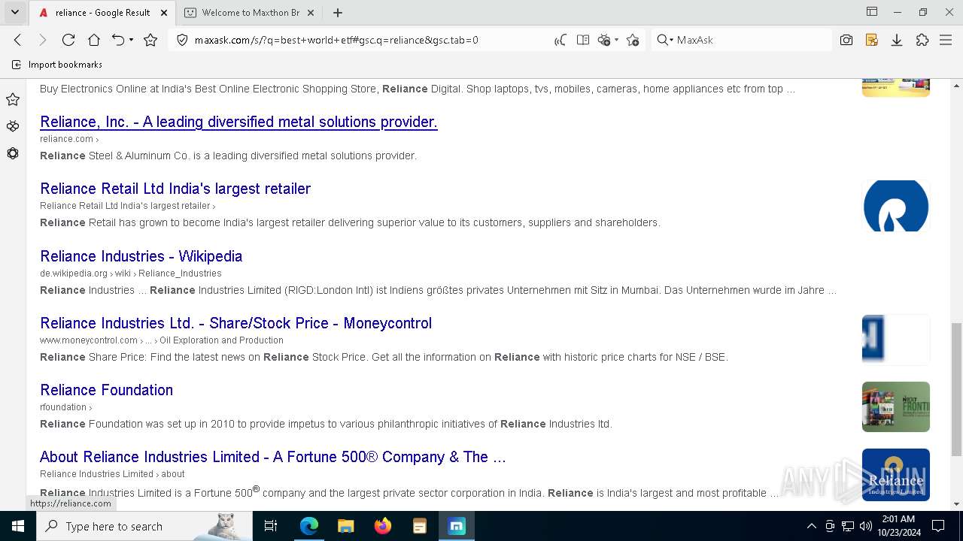The image size is (963, 541).
Task: Switch to reader mode
Action: tap(582, 40)
